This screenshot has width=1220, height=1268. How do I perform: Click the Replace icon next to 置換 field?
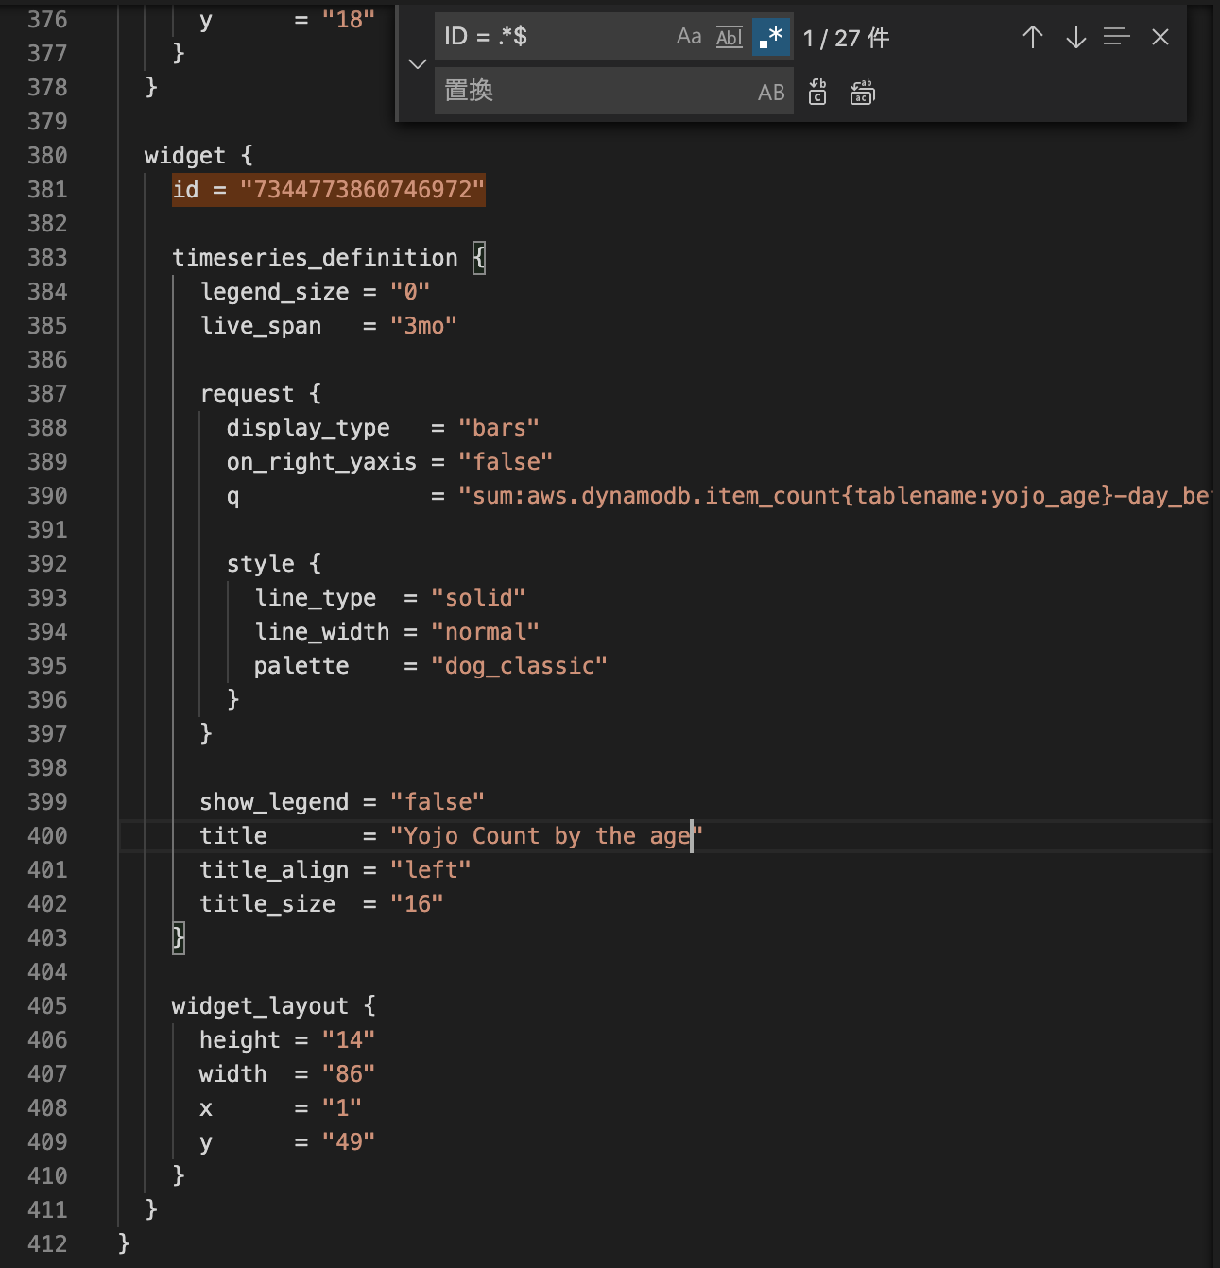[x=816, y=92]
